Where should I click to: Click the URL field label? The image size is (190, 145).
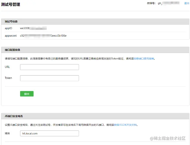coord(7,67)
